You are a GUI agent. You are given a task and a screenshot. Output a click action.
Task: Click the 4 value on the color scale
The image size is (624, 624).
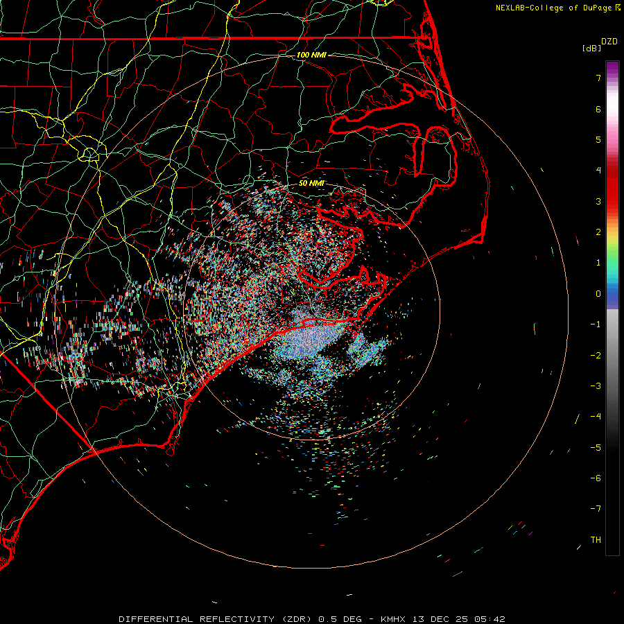pyautogui.click(x=598, y=171)
